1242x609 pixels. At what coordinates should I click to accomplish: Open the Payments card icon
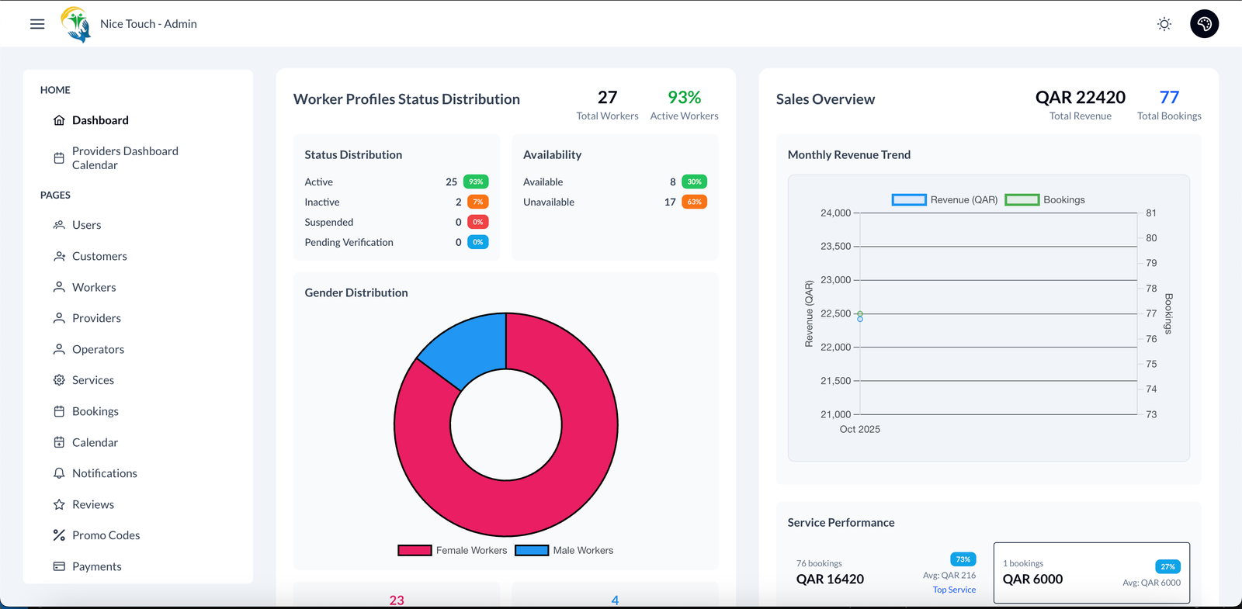[59, 566]
